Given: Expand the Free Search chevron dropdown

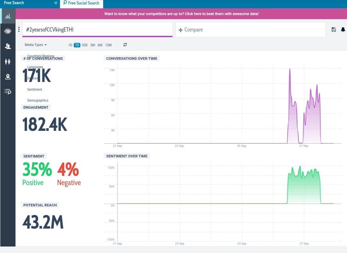Looking at the screenshot, I should pos(56,3).
